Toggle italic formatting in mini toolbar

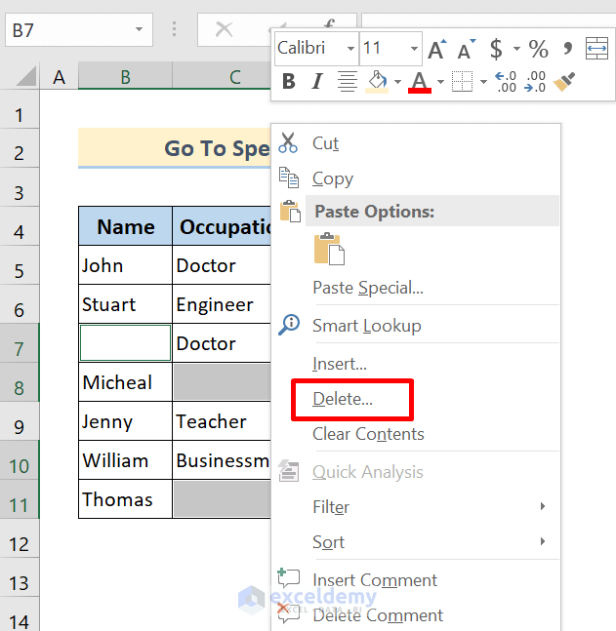[x=317, y=81]
